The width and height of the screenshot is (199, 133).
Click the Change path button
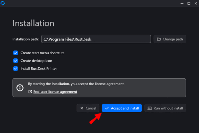(170, 39)
